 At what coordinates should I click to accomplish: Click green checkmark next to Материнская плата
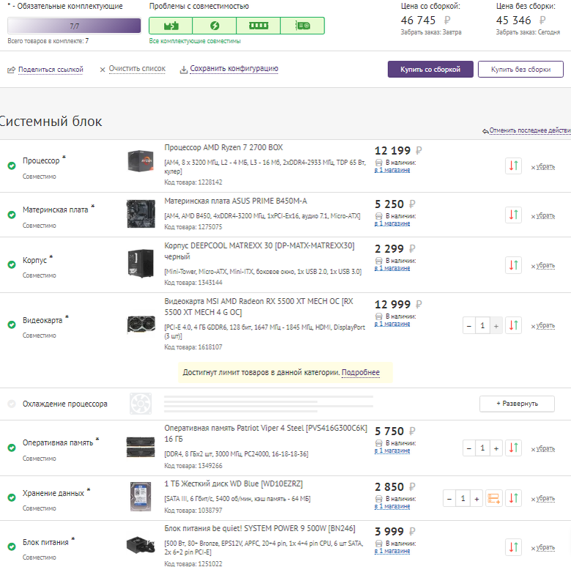[12, 215]
